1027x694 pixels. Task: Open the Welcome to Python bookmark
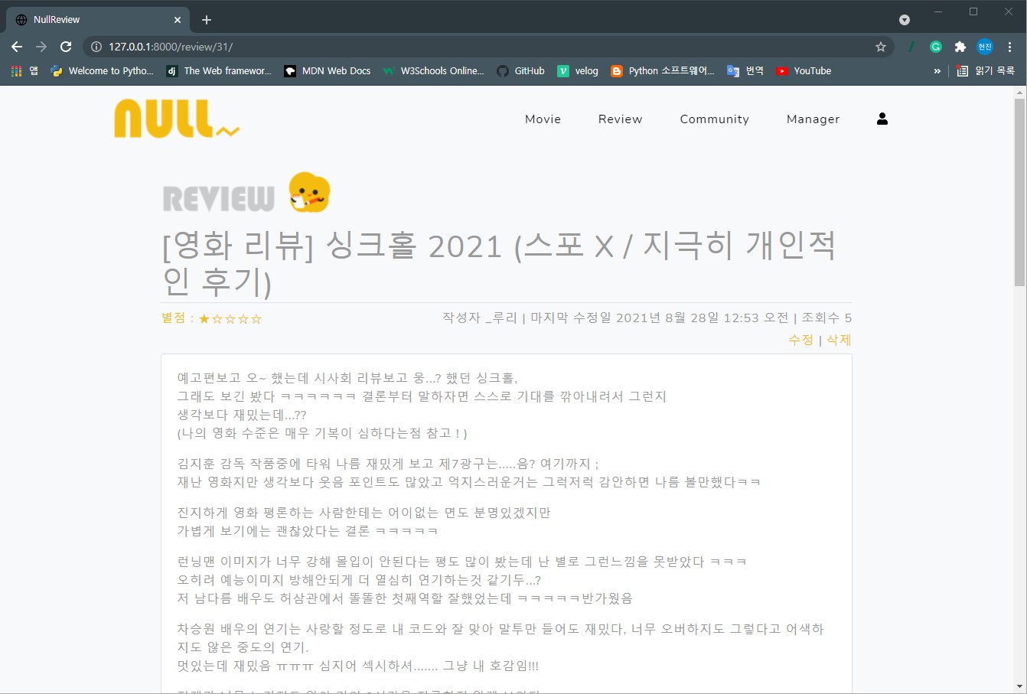point(102,70)
